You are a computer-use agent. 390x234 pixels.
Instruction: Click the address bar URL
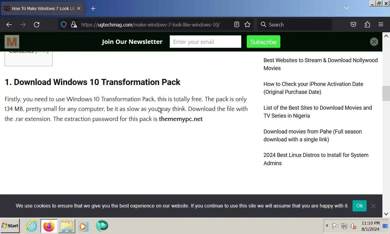(151, 25)
